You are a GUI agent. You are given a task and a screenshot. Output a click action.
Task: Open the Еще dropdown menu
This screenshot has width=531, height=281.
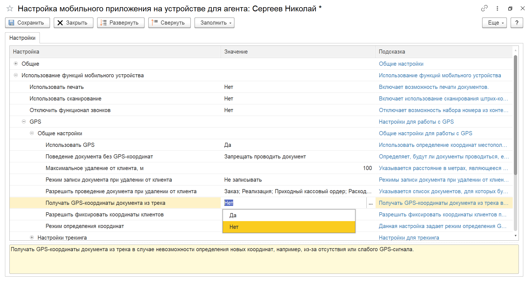pyautogui.click(x=494, y=23)
